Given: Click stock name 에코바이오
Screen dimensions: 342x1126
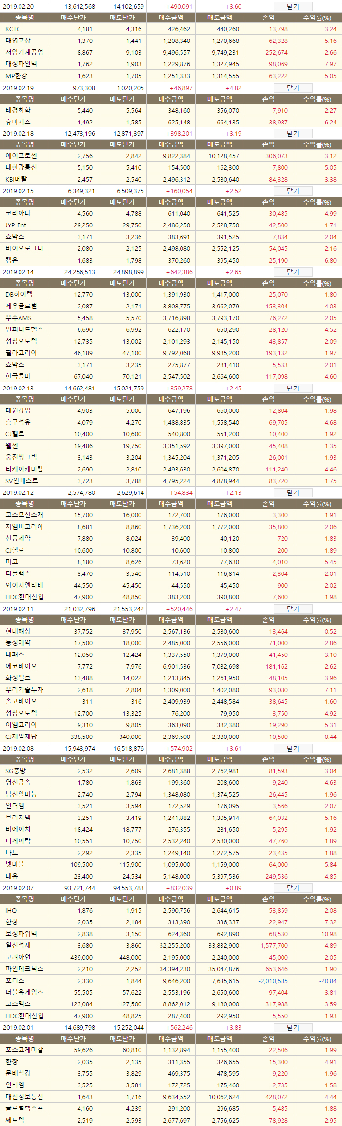Looking at the screenshot, I should pos(21,667).
